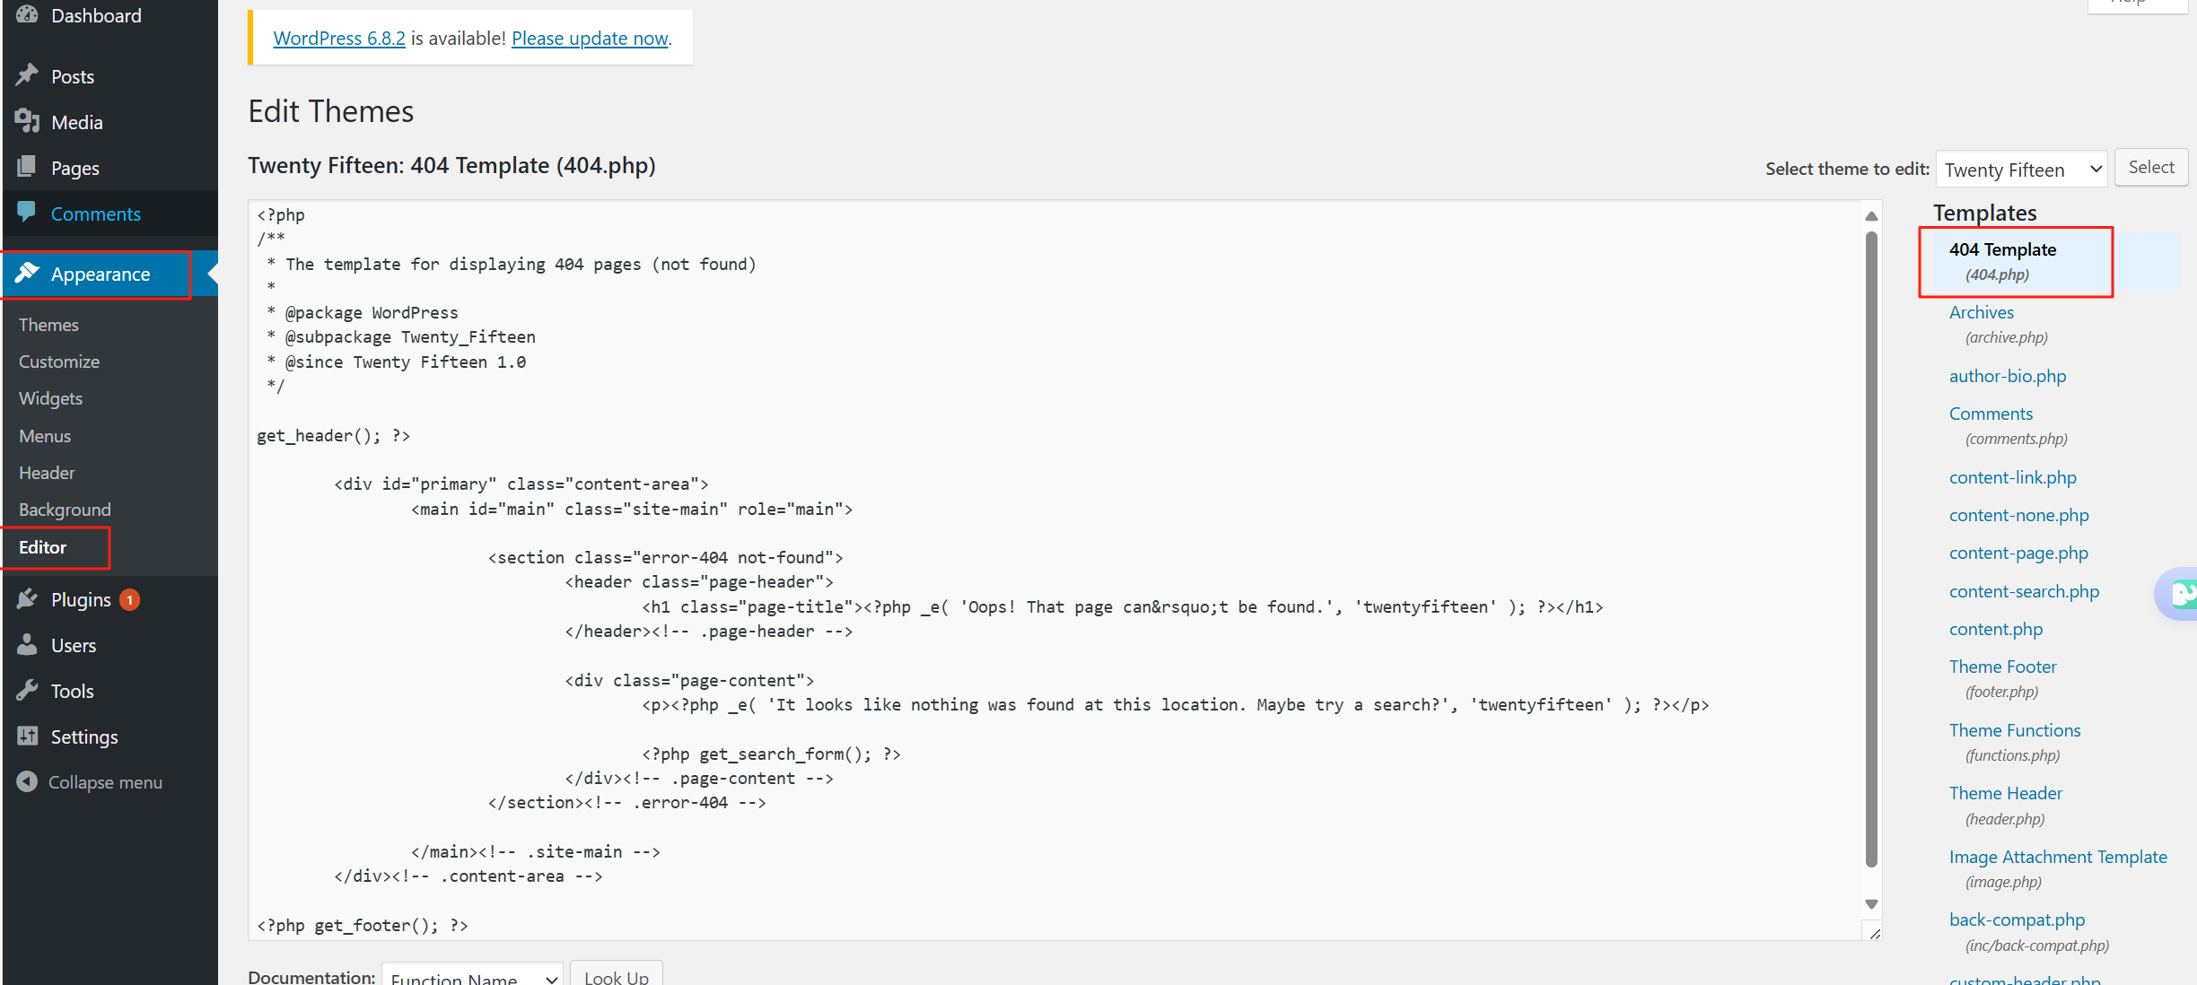
Task: Open the Menus submenu item
Action: 45,435
